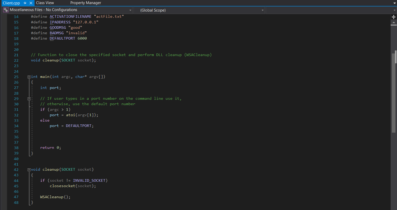The height and width of the screenshot is (210, 397).
Task: Click the WSACleanup function call
Action: (51, 197)
